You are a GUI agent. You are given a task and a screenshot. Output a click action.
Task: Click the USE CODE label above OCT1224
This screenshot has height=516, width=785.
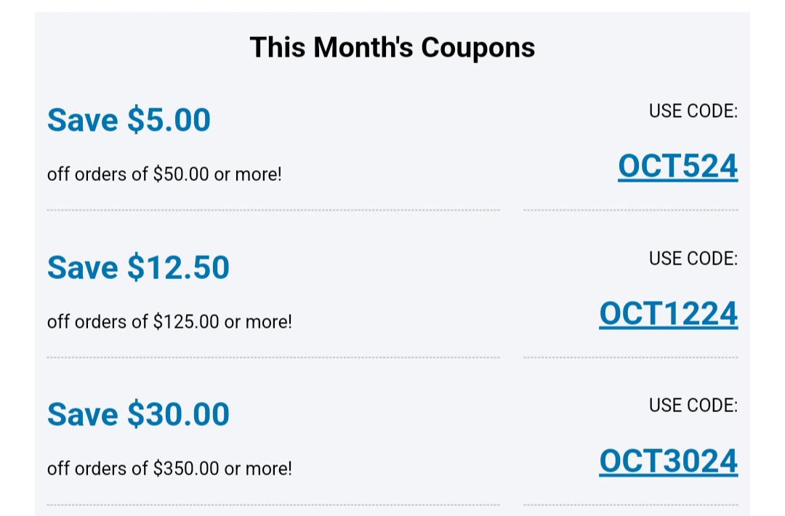(693, 259)
